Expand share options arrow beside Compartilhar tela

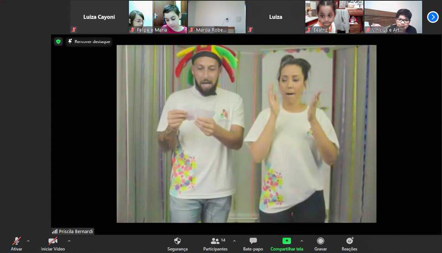[302, 241]
